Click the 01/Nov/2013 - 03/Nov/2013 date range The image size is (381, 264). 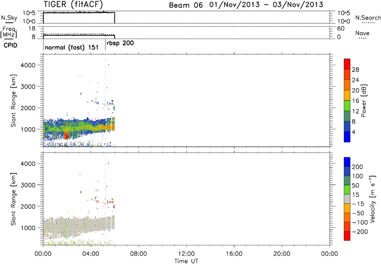coord(266,5)
